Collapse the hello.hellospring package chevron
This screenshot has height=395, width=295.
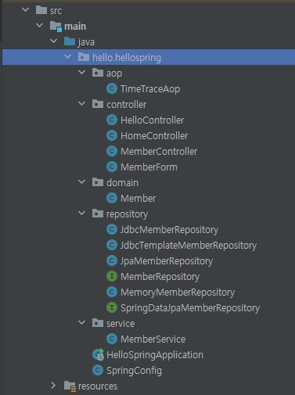tap(68, 57)
